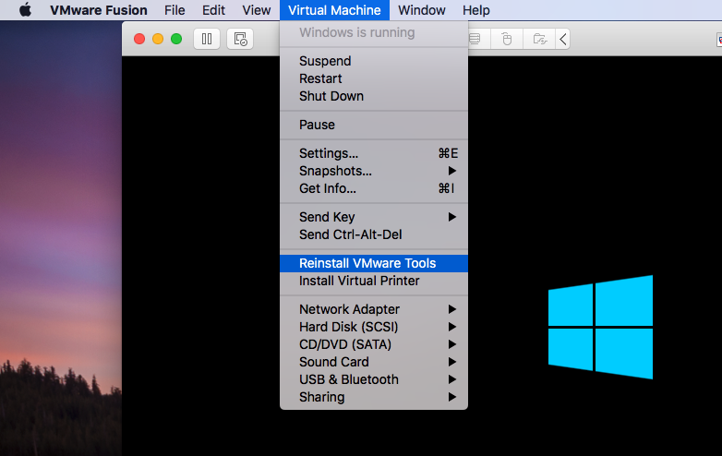722x456 pixels.
Task: Choose Install Virtual Printer
Action: point(374,281)
